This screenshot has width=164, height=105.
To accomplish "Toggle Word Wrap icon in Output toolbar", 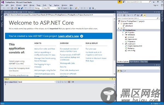I will (x=73, y=82).
